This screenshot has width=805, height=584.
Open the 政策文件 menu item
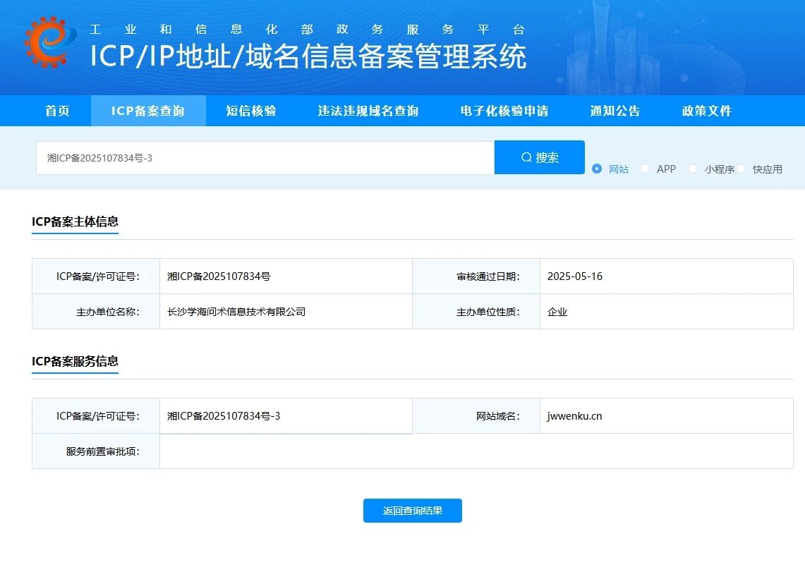pyautogui.click(x=706, y=111)
